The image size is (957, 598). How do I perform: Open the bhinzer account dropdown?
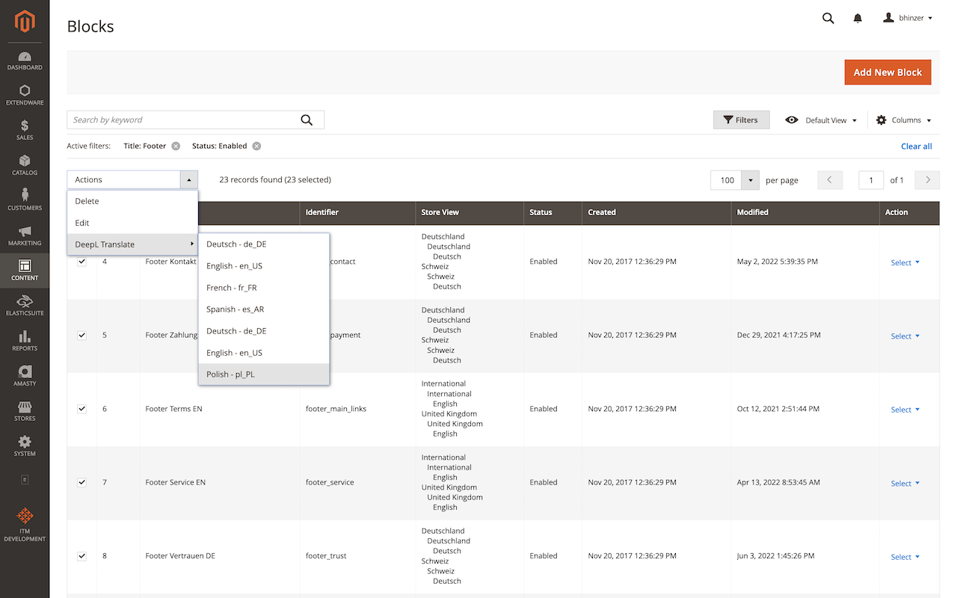pos(908,18)
